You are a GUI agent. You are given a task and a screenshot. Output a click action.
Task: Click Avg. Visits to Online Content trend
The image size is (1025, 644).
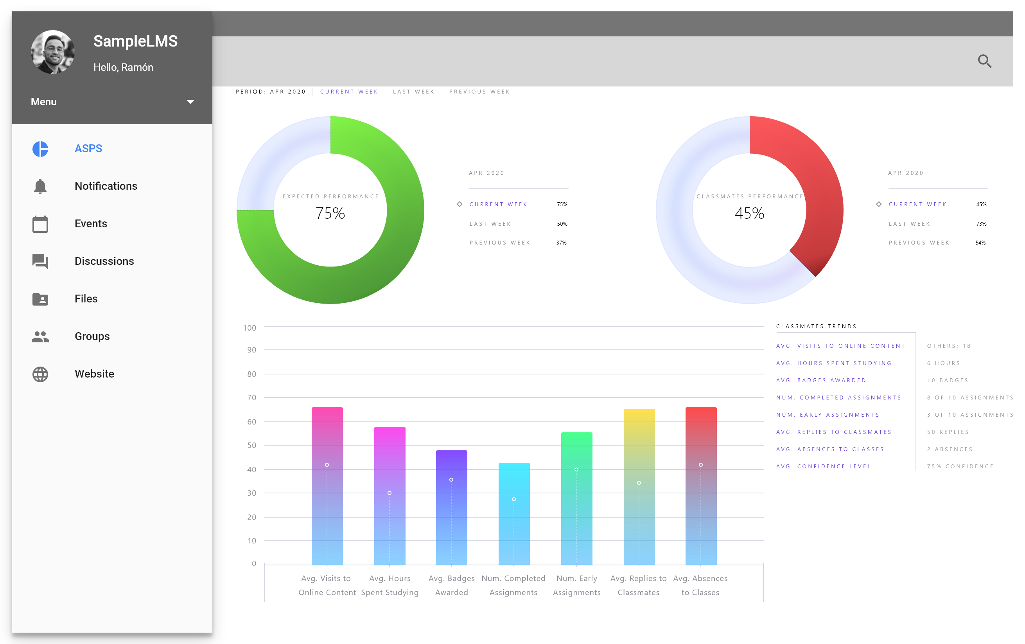click(x=840, y=346)
